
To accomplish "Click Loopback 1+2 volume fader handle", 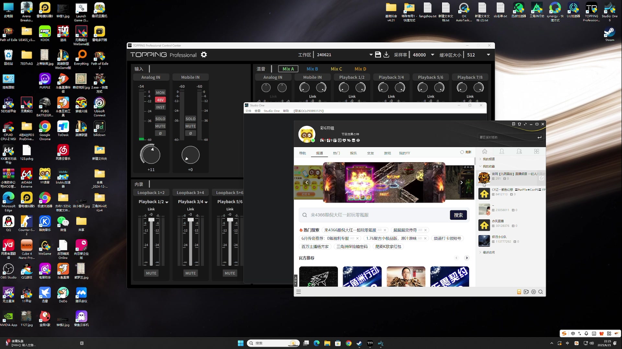I will [151, 220].
